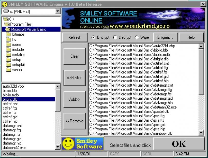Click the winapi folder icon
Viewport: 208px width, 158px height.
click(9, 70)
